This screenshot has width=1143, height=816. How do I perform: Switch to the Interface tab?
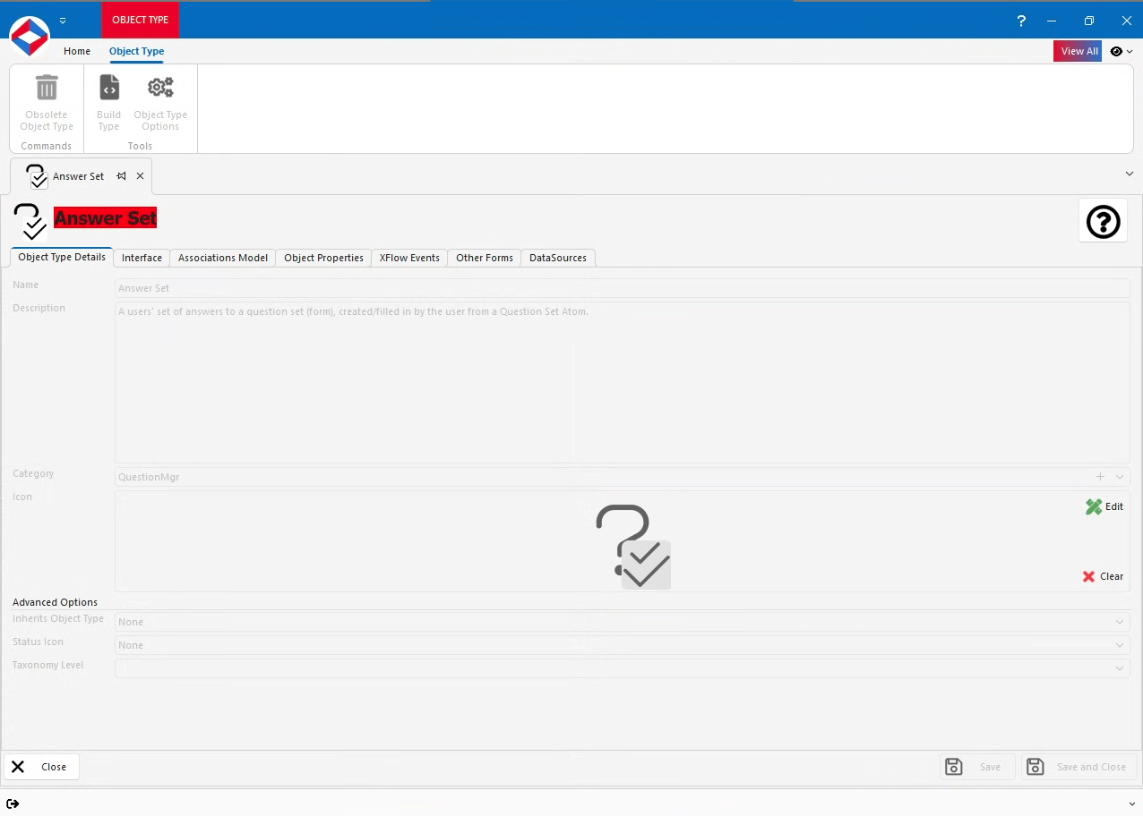pyautogui.click(x=141, y=258)
